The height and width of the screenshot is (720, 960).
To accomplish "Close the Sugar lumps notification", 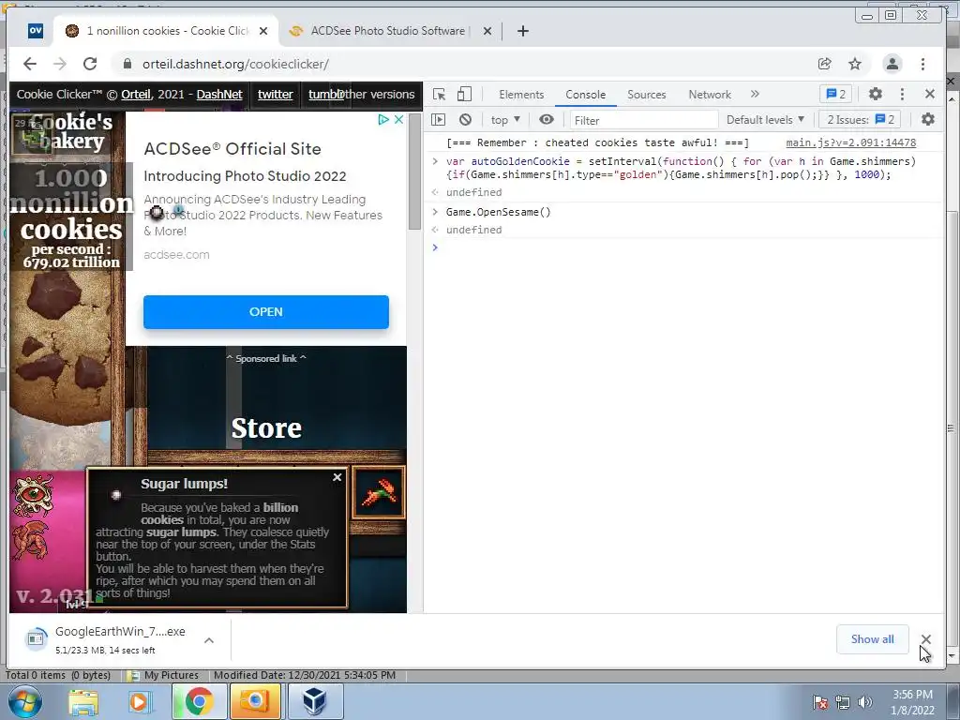I will point(337,477).
